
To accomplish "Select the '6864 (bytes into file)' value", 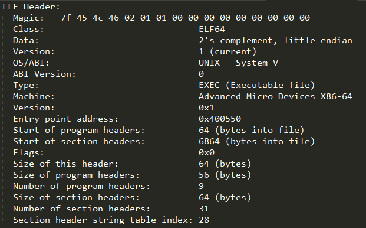I will 257,141.
